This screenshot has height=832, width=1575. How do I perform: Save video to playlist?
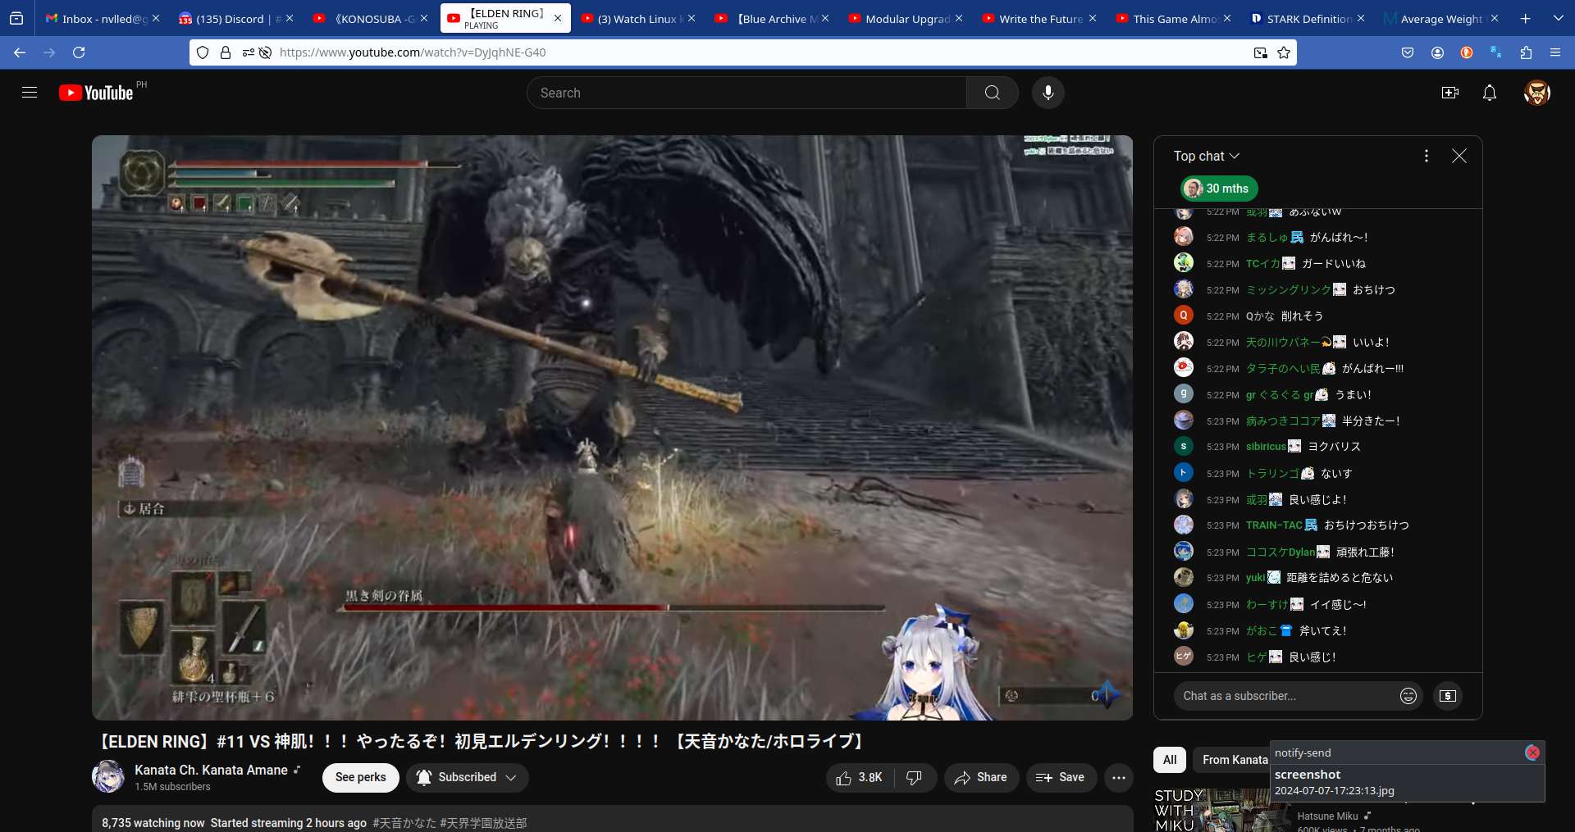click(1061, 777)
